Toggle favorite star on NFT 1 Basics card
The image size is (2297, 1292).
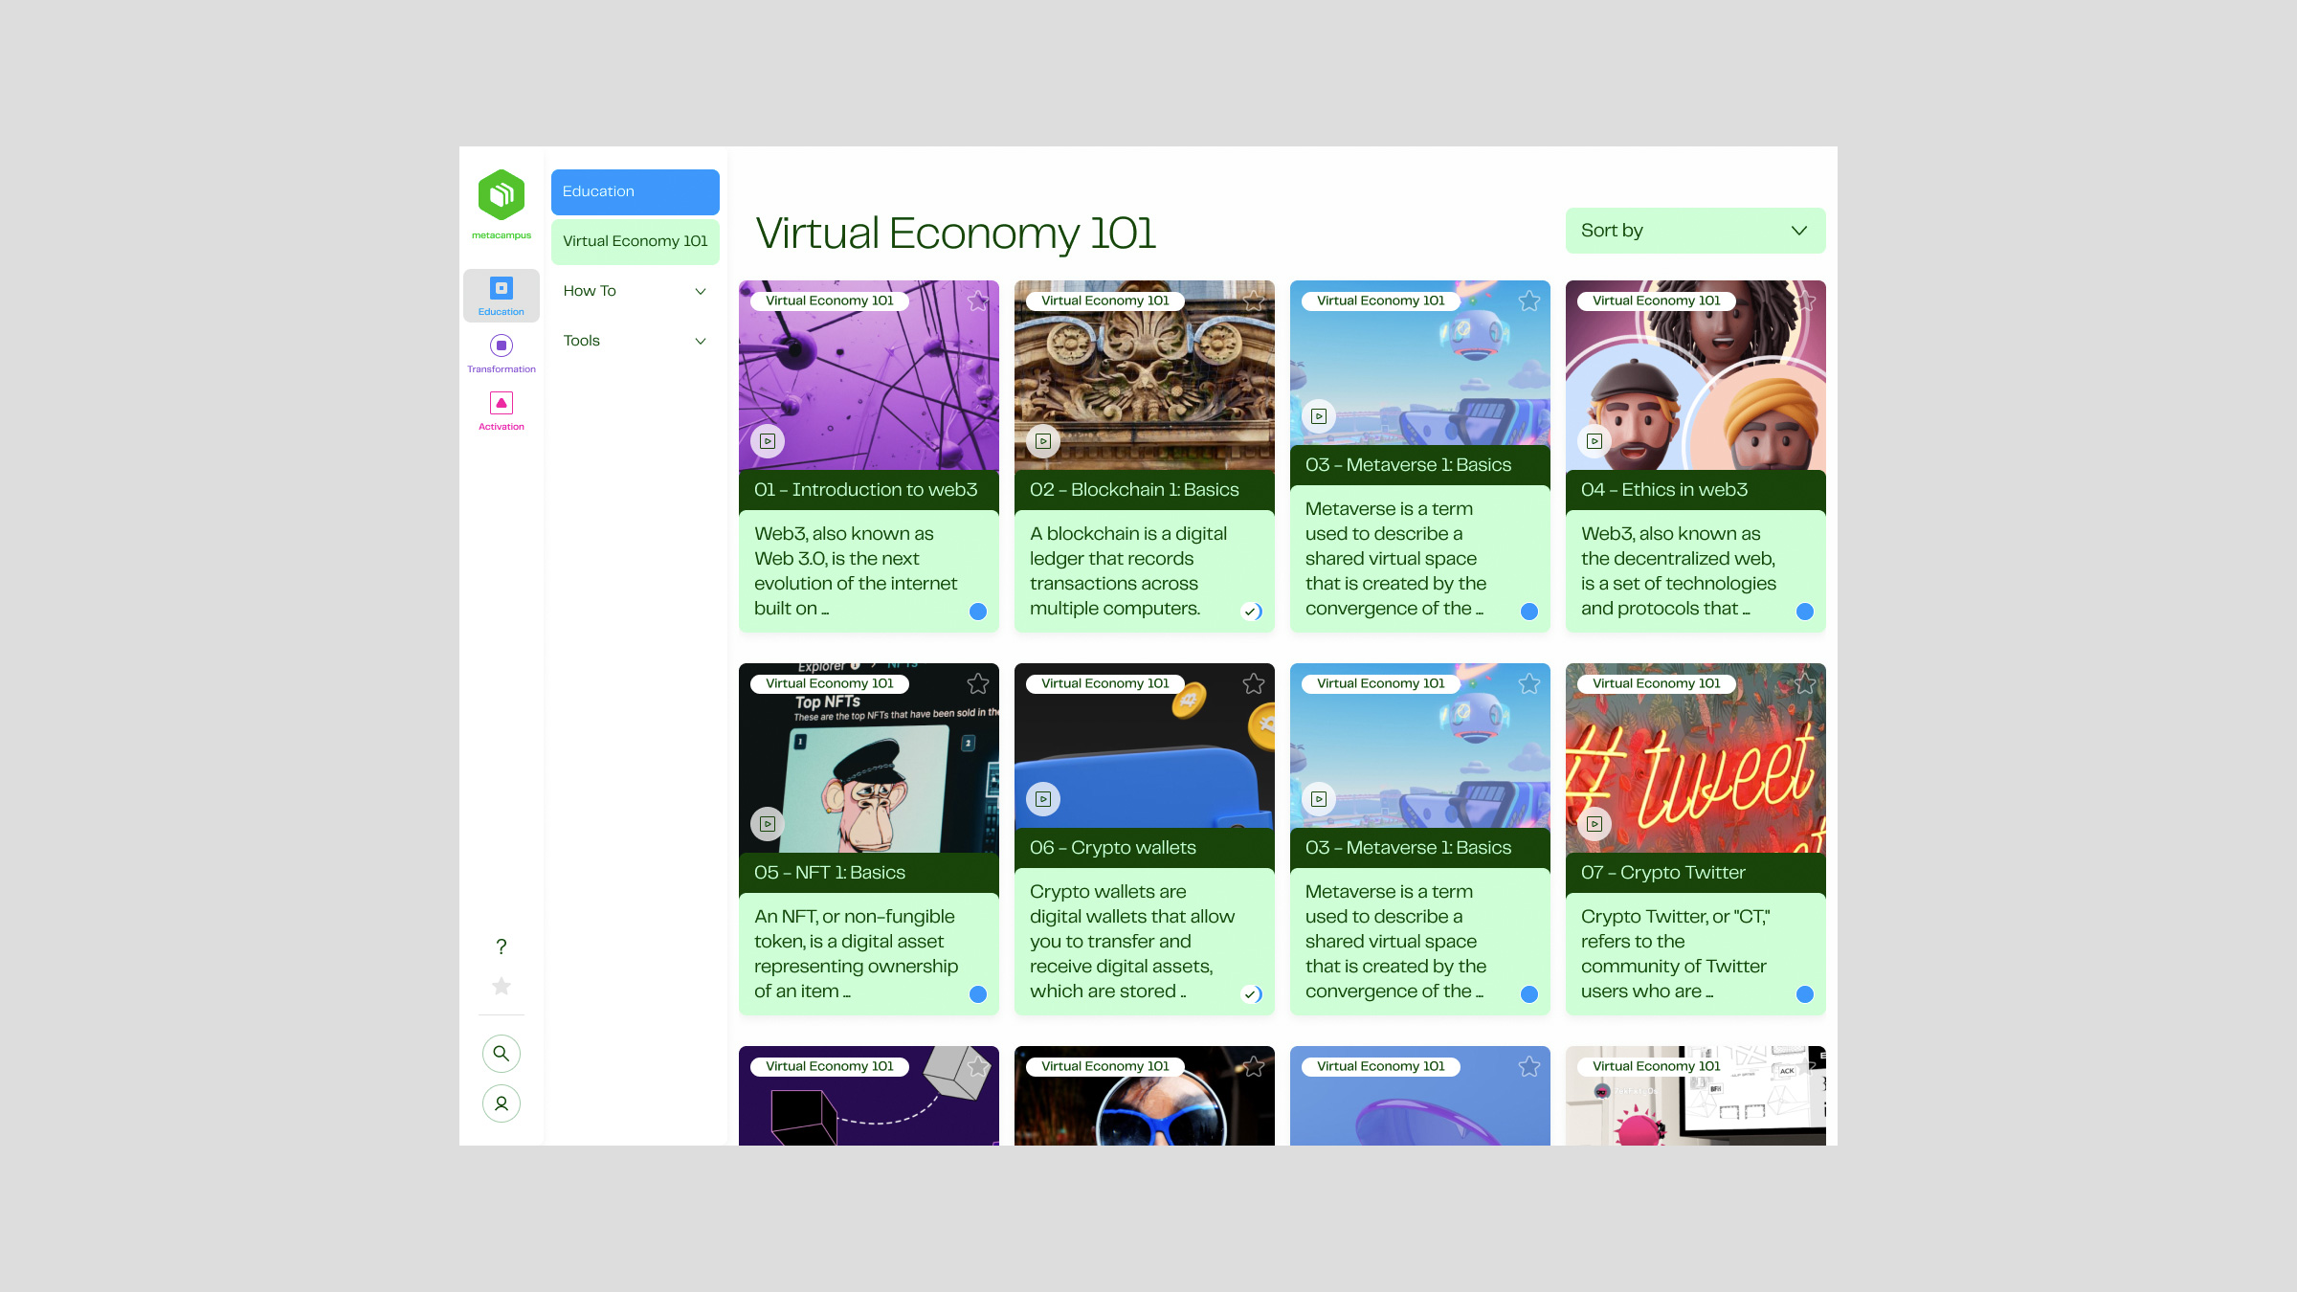978,683
